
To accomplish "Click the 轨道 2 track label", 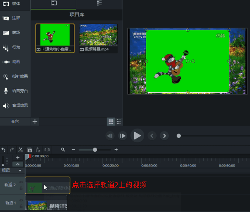I will 10,185.
